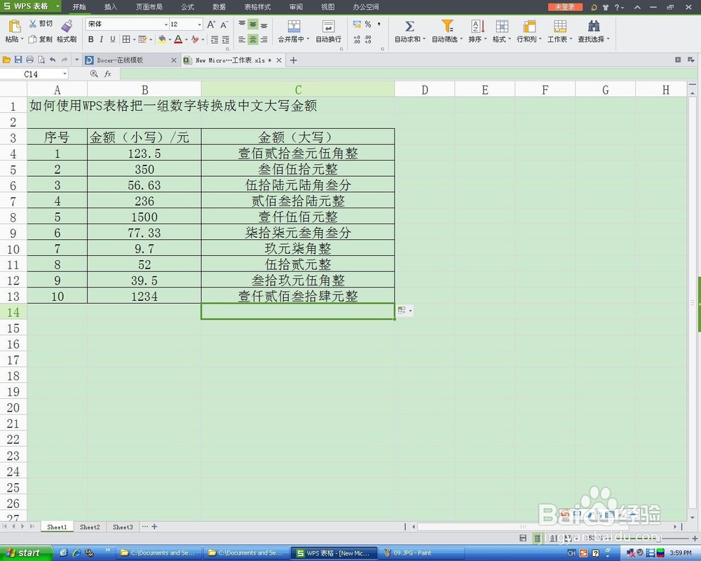Click the red font color swatch

coord(178,39)
